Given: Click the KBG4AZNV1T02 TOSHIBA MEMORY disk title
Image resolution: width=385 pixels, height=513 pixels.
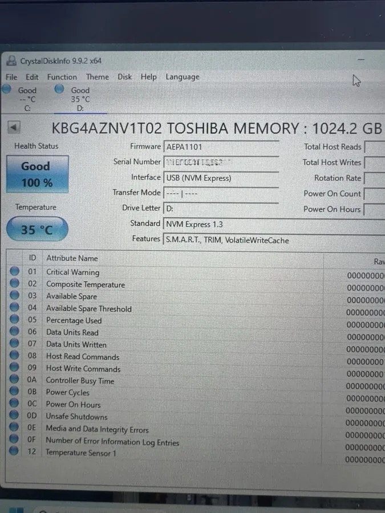Looking at the screenshot, I should 217,128.
